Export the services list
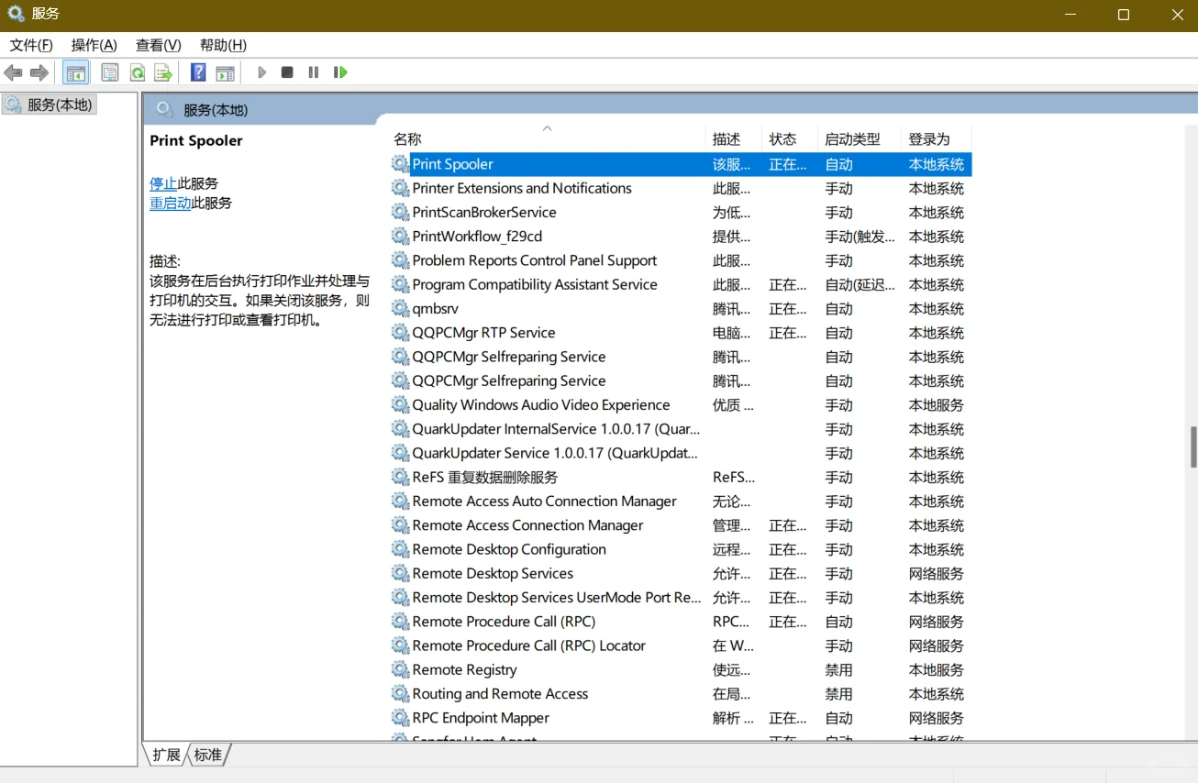 (x=161, y=72)
